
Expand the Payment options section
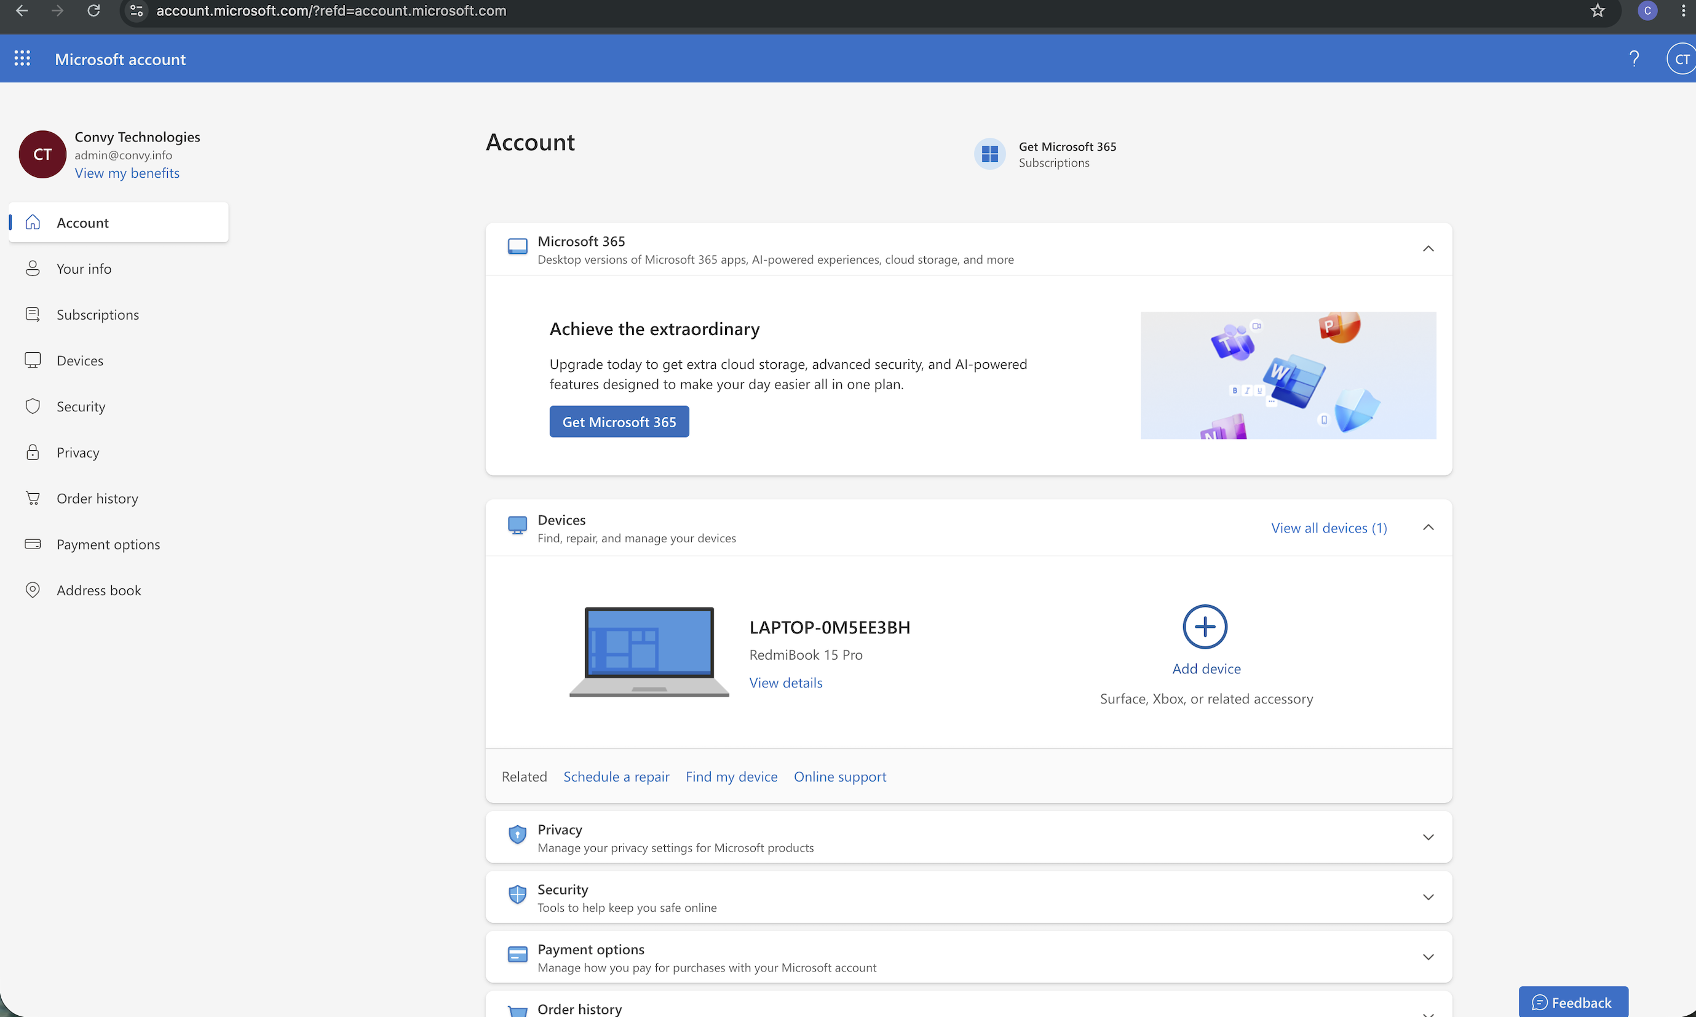(x=1428, y=957)
